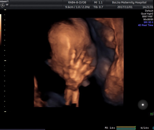The image size is (154, 130).
Task: Click the Voluson brand label
Action: (x=4, y=1)
